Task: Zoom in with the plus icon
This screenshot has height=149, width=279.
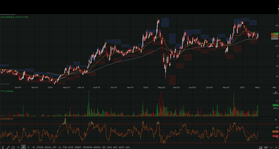Action: [276, 147]
